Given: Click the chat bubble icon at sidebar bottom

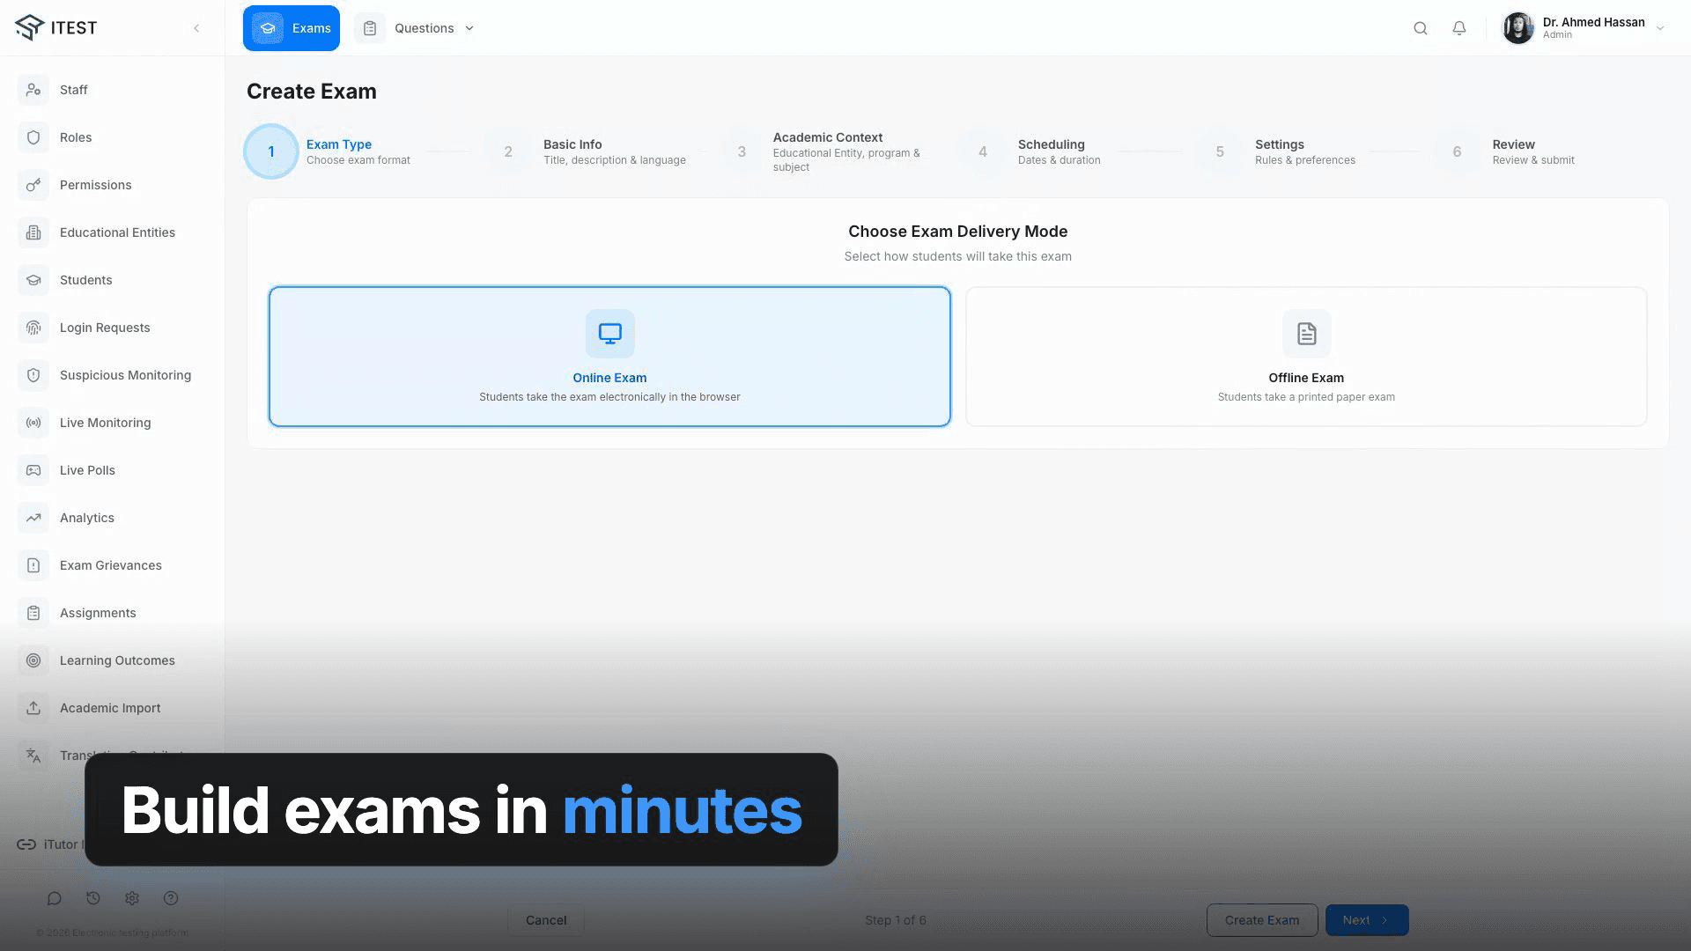Looking at the screenshot, I should tap(55, 898).
